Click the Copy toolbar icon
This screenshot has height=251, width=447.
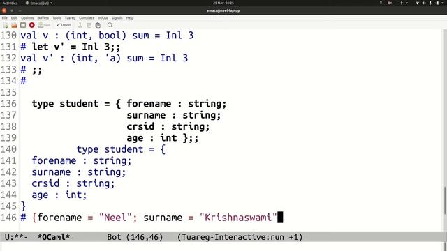coord(89,25)
